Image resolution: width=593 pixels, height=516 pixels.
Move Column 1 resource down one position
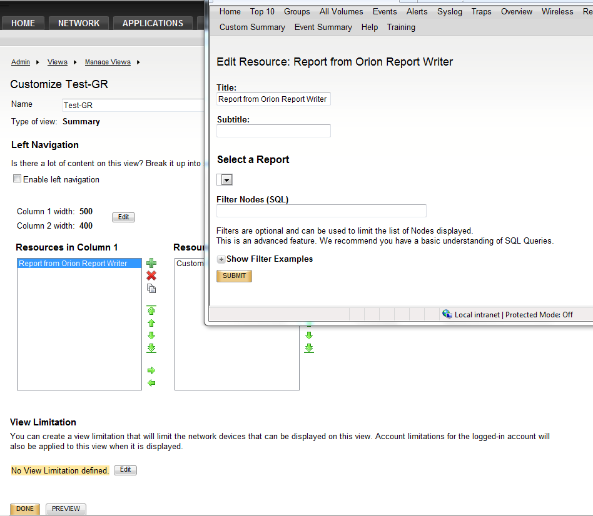pos(151,335)
